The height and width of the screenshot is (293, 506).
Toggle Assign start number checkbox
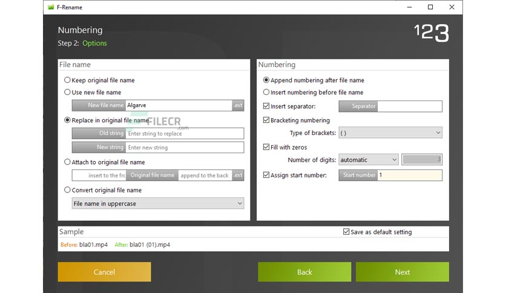[266, 175]
